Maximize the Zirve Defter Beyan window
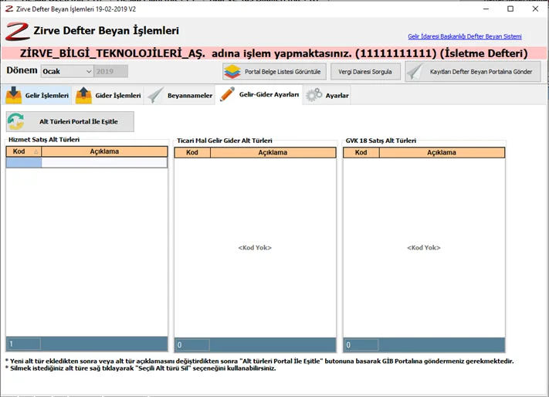This screenshot has width=549, height=397. tap(510, 8)
